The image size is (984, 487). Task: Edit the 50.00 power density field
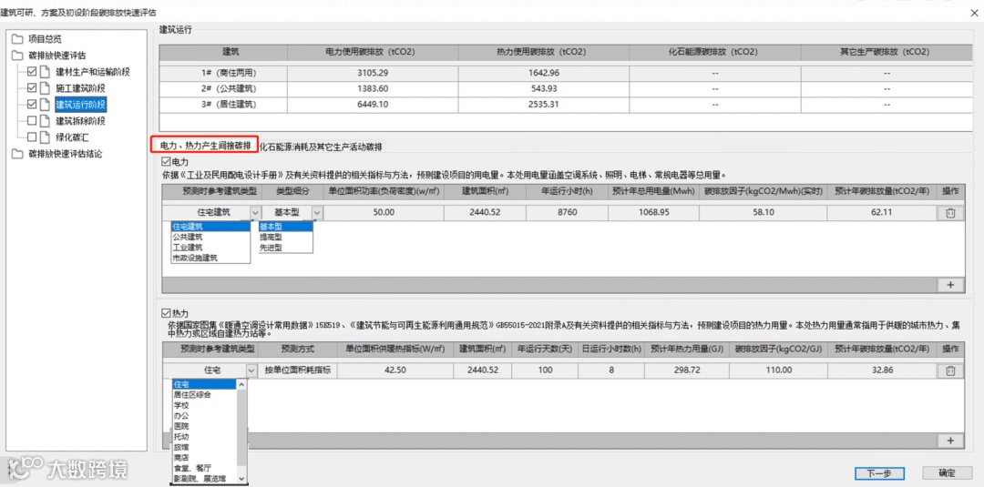383,213
